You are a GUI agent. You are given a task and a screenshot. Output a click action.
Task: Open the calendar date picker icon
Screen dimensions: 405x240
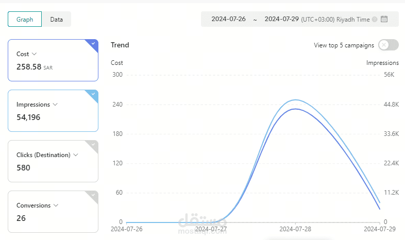[384, 20]
